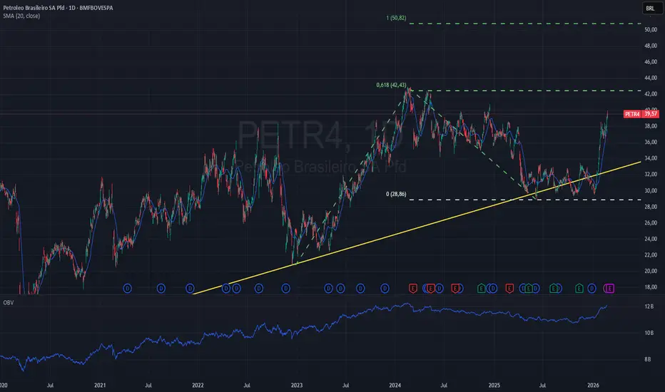
Task: Click the 10 B value on OBV axis
Action: point(649,333)
